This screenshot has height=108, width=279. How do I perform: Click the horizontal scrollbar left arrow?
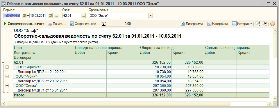tap(3, 104)
